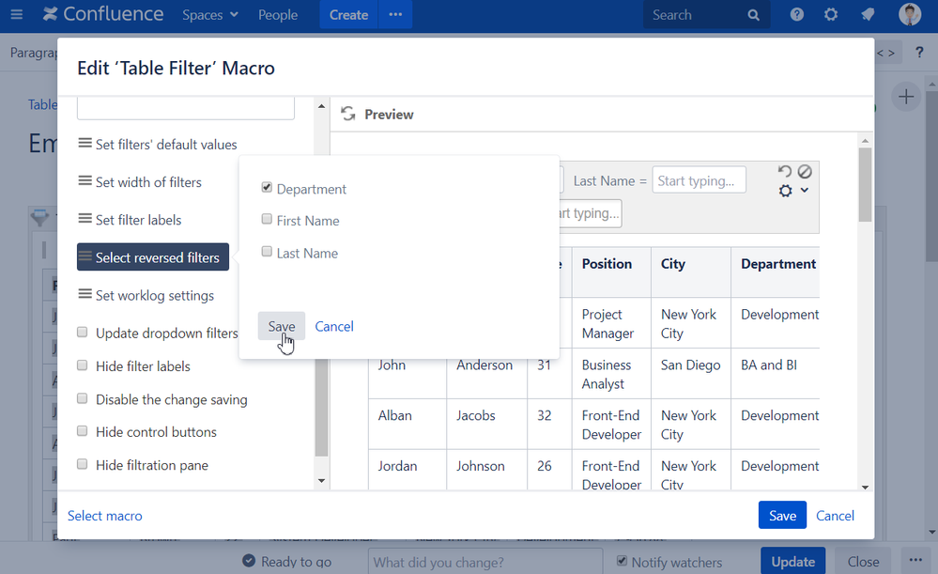This screenshot has height=574, width=938.
Task: Click the preview vertical scrollbar thumb
Action: 865,184
